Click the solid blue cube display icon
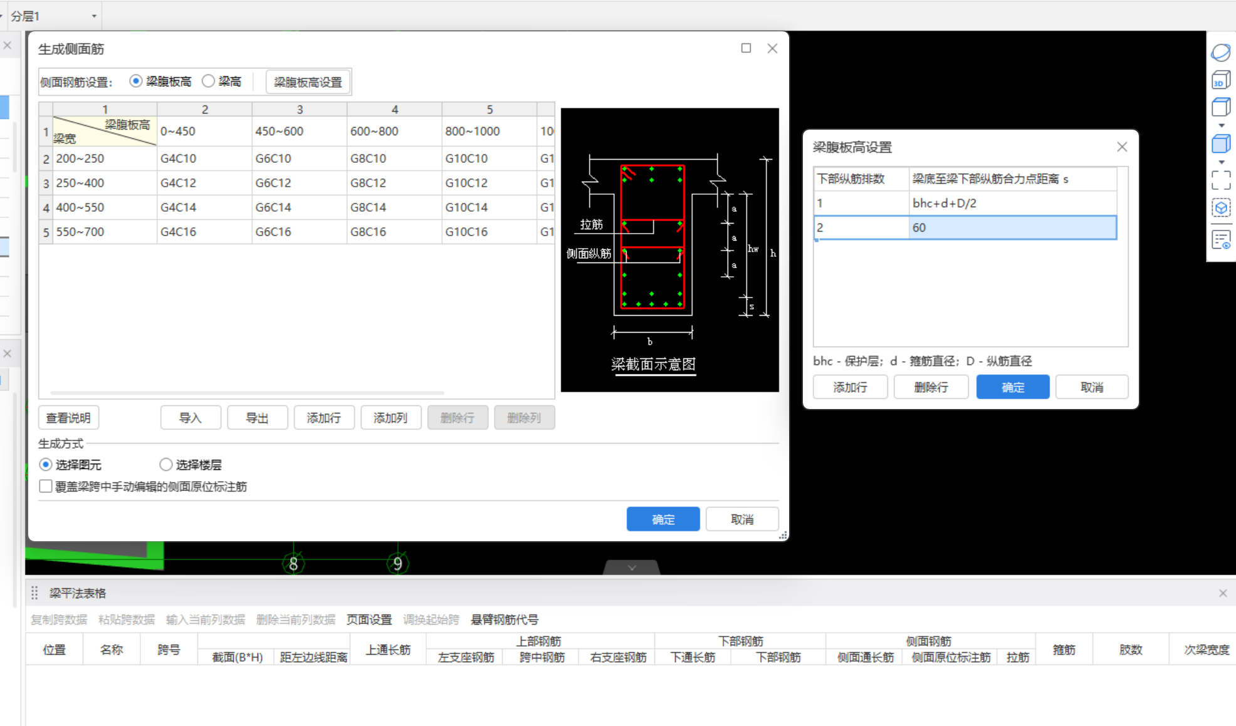 [x=1220, y=144]
